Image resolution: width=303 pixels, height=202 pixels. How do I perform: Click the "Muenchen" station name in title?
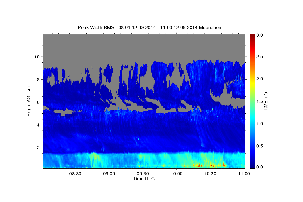[x=210, y=28]
